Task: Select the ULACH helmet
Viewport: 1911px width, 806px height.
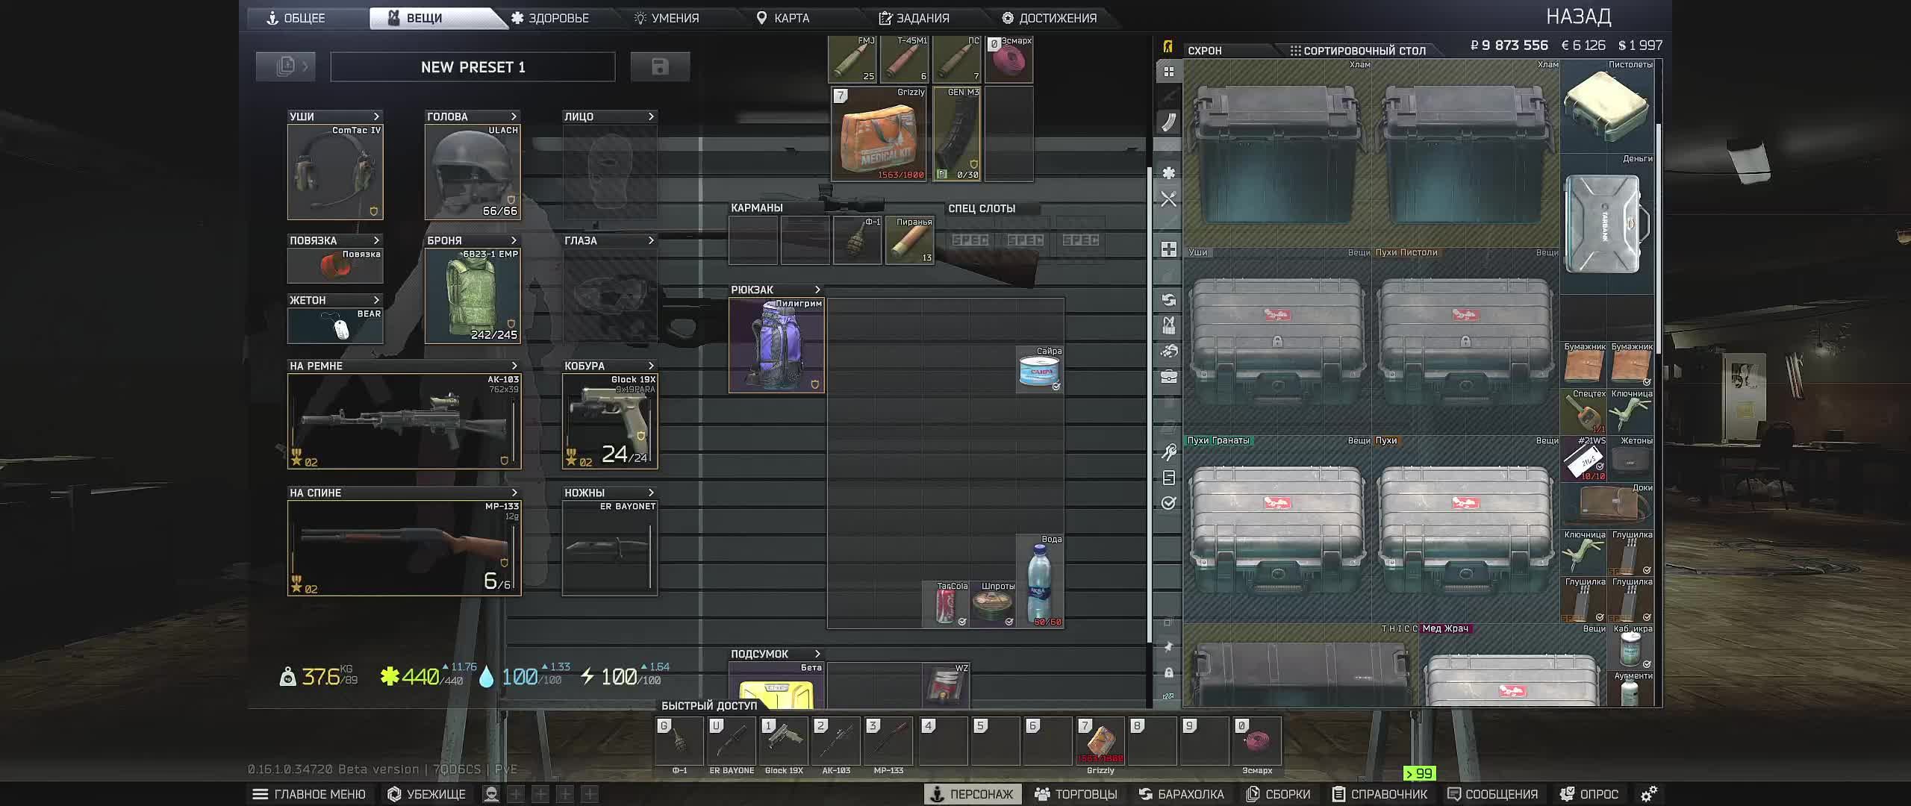Action: click(x=473, y=172)
